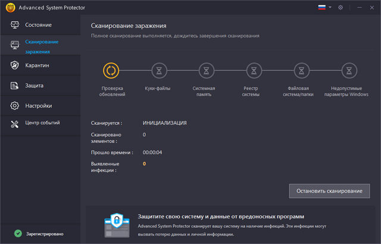This screenshot has width=381, height=244.
Task: Open Настройки in sidebar
Action: tap(39, 105)
